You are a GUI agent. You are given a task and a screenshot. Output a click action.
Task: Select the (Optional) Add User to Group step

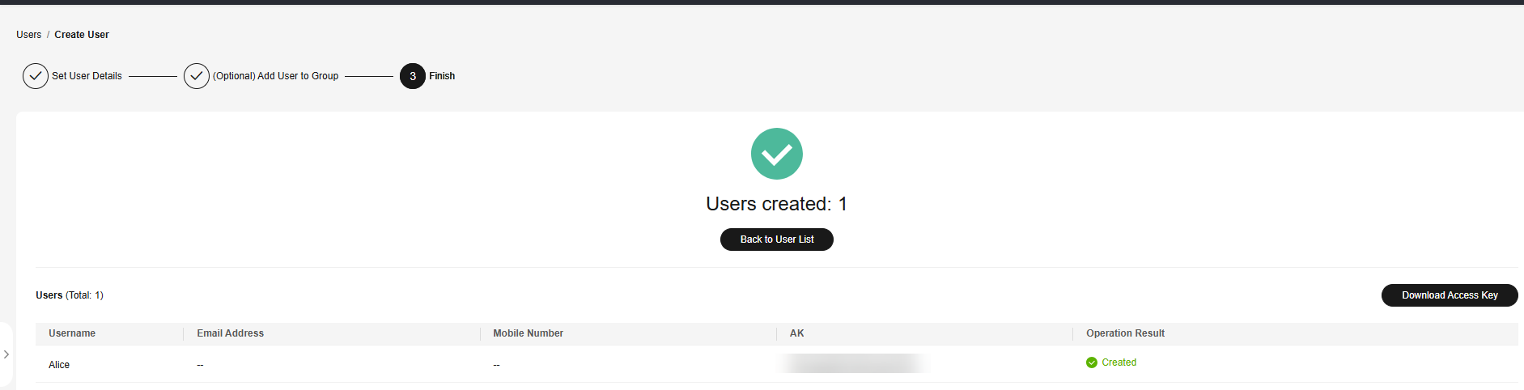[276, 76]
